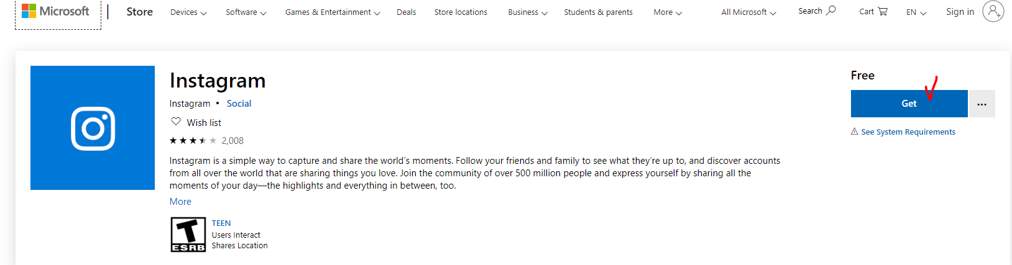The height and width of the screenshot is (265, 1012).
Task: Open the shopping cart icon
Action: 883,11
